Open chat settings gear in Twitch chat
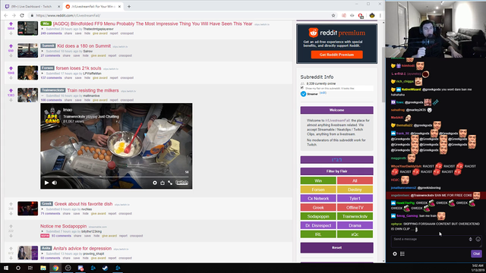Viewport: 486px width, 273px height. 395,254
